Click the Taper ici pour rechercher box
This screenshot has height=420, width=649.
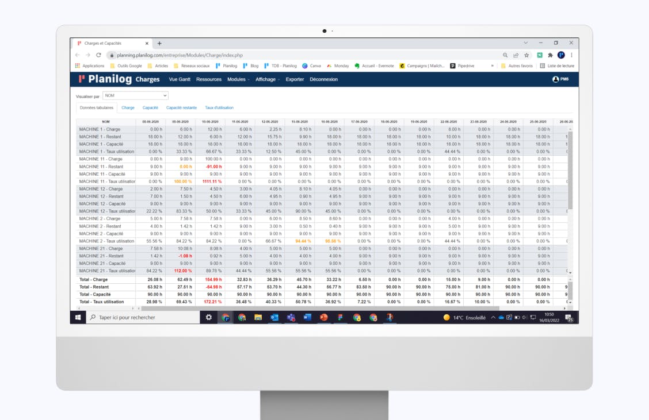(143, 318)
